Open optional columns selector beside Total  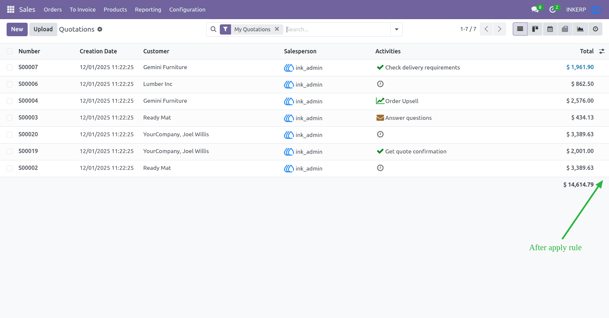click(x=602, y=51)
